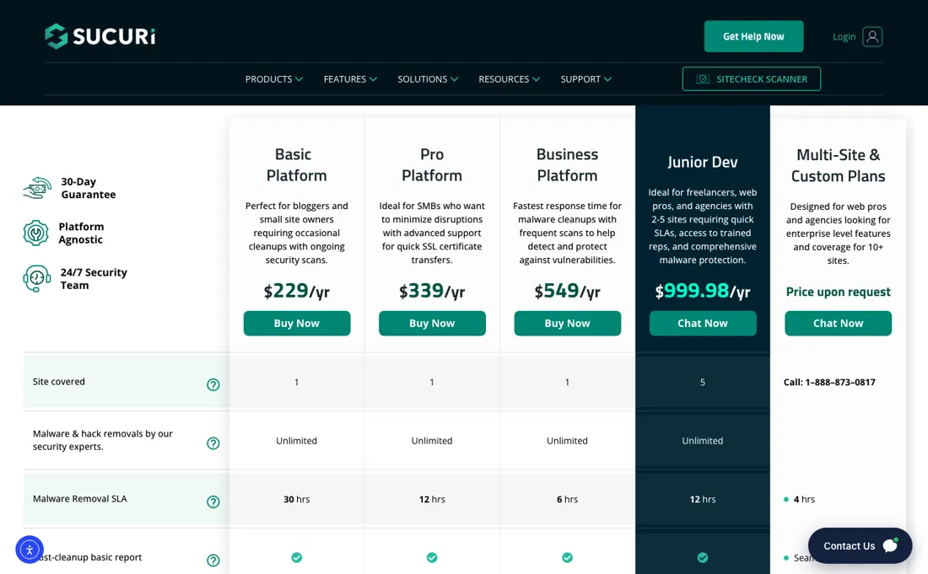Open the SOLUTIONS menu

point(428,79)
